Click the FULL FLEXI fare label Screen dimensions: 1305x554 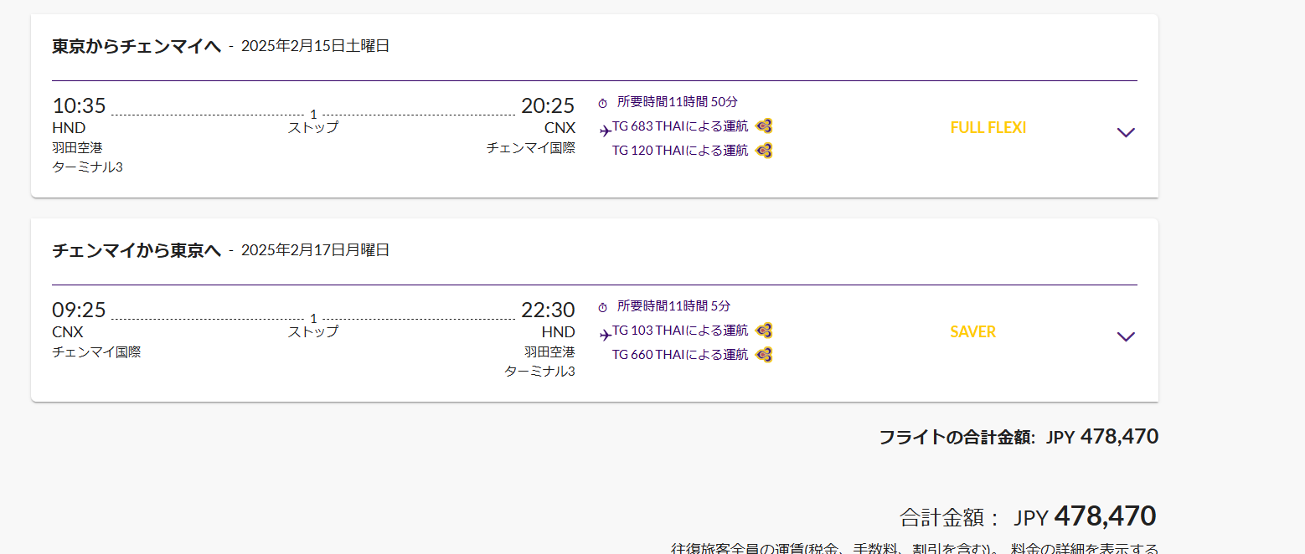point(988,128)
